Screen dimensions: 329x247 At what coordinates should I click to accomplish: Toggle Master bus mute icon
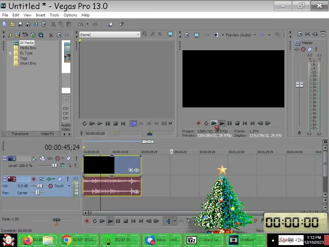(309, 49)
